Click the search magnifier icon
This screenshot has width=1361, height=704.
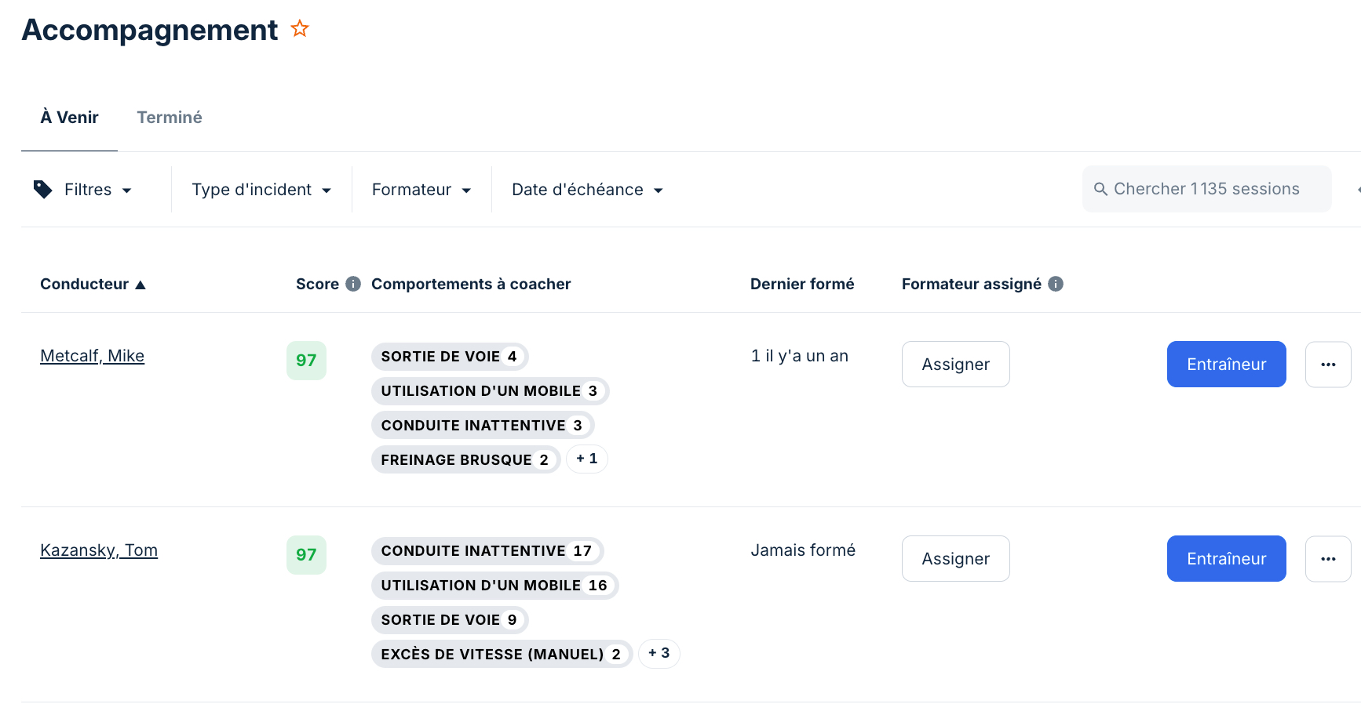[x=1100, y=189]
